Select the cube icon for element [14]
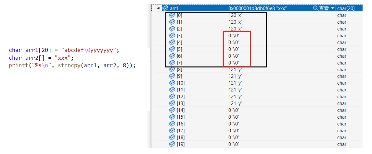This screenshot has height=154, width=372. [172, 110]
